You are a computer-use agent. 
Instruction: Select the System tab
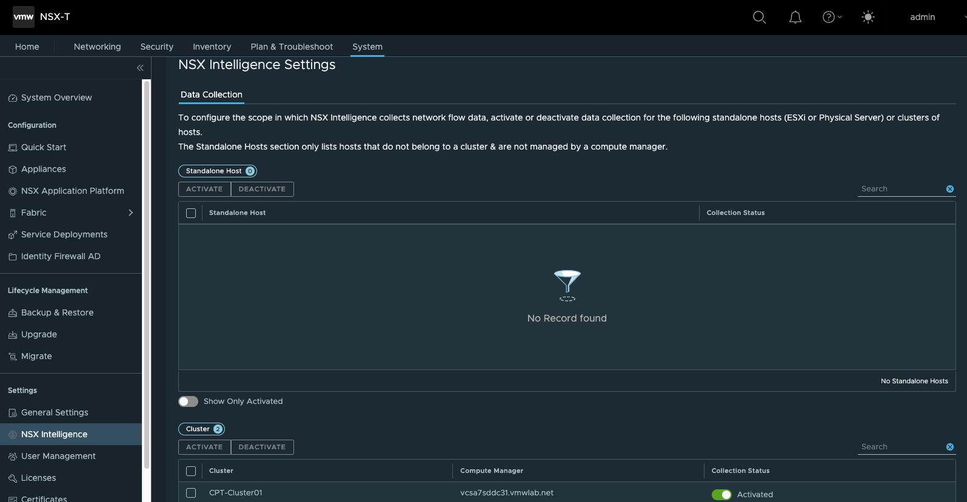click(x=367, y=47)
